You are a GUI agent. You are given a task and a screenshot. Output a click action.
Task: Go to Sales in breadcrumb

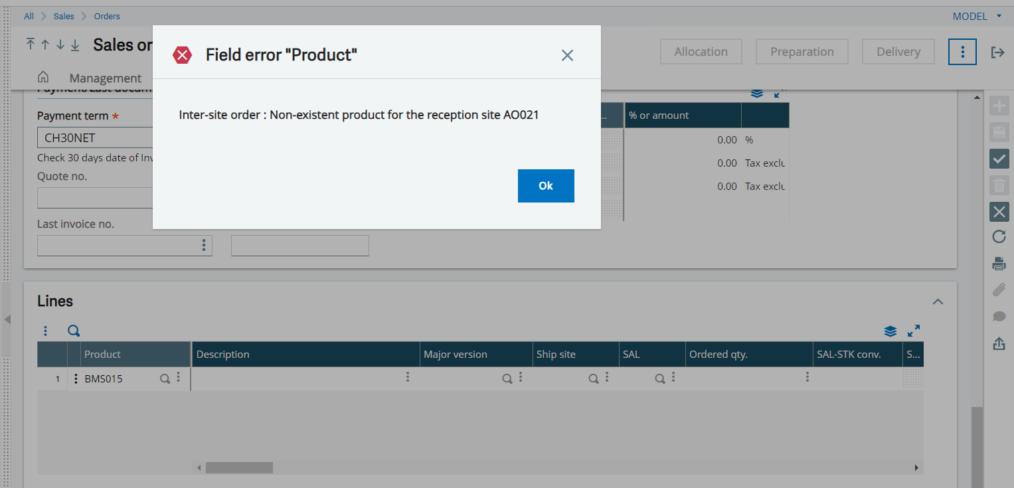64,16
